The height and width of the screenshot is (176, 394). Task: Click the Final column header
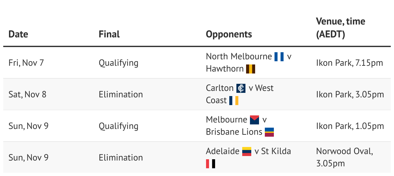pyautogui.click(x=109, y=34)
